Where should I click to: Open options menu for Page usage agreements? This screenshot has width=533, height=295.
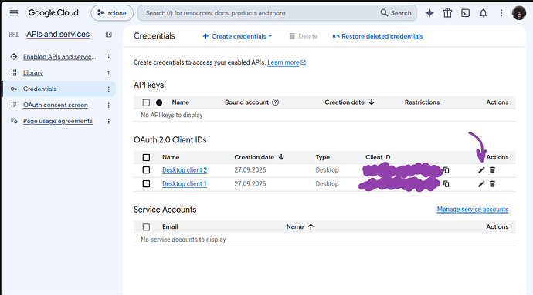108,121
